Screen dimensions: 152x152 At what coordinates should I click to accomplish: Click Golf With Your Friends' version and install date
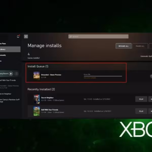98,111
